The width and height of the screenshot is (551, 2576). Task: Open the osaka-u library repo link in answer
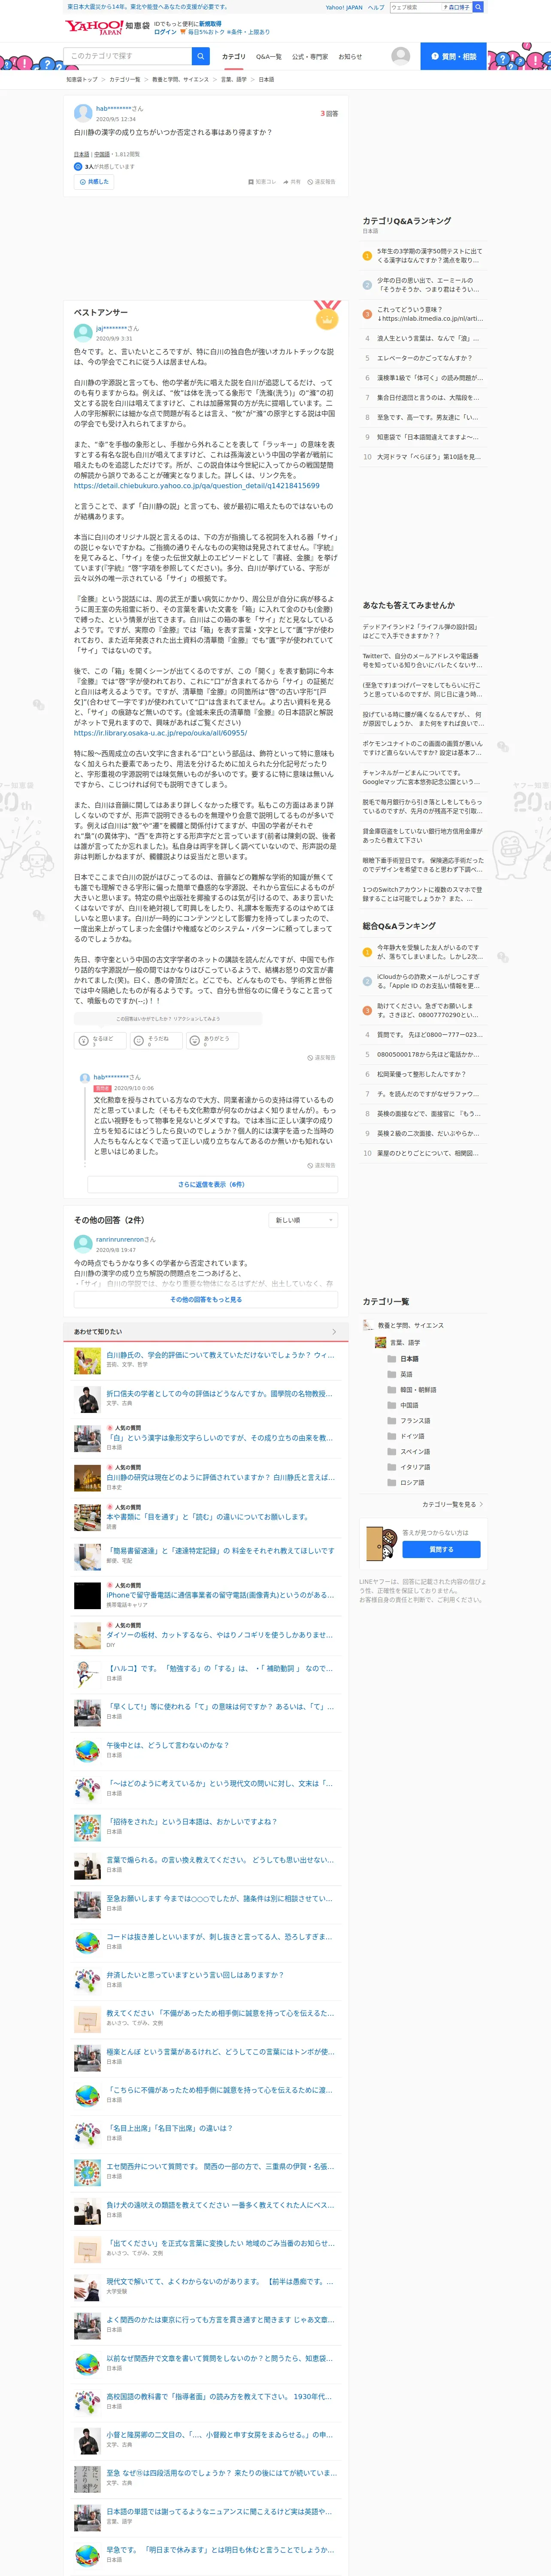pyautogui.click(x=160, y=732)
